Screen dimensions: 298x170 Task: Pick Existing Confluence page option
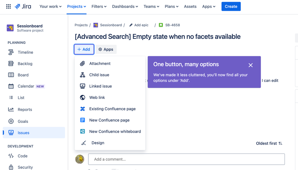[x=110, y=109]
